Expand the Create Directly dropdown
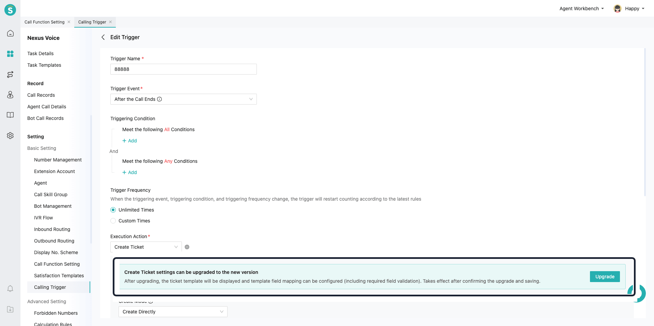The image size is (654, 326). [x=173, y=312]
